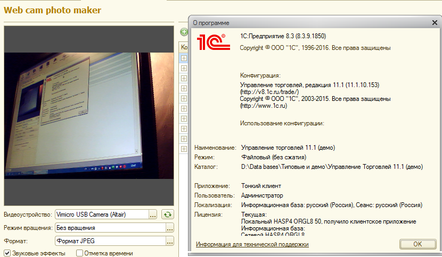The width and height of the screenshot is (442, 257).
Task: Expand the fifth tree row plus icon
Action: (x=184, y=99)
